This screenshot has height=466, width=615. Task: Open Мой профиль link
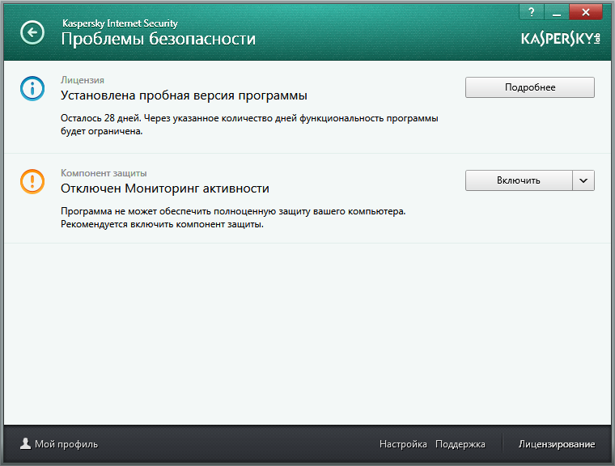click(x=66, y=444)
